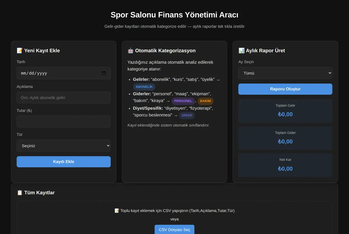Select the Toplam Gelir summary card

285,111
